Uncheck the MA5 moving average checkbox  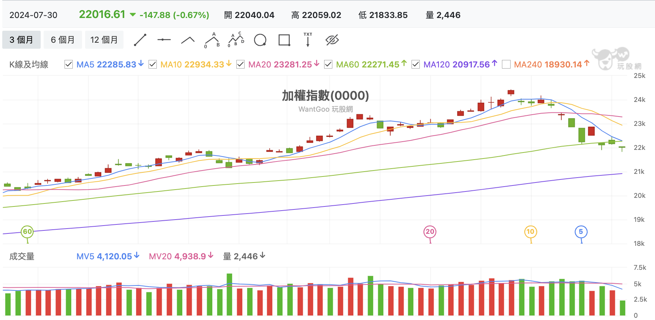coord(69,64)
